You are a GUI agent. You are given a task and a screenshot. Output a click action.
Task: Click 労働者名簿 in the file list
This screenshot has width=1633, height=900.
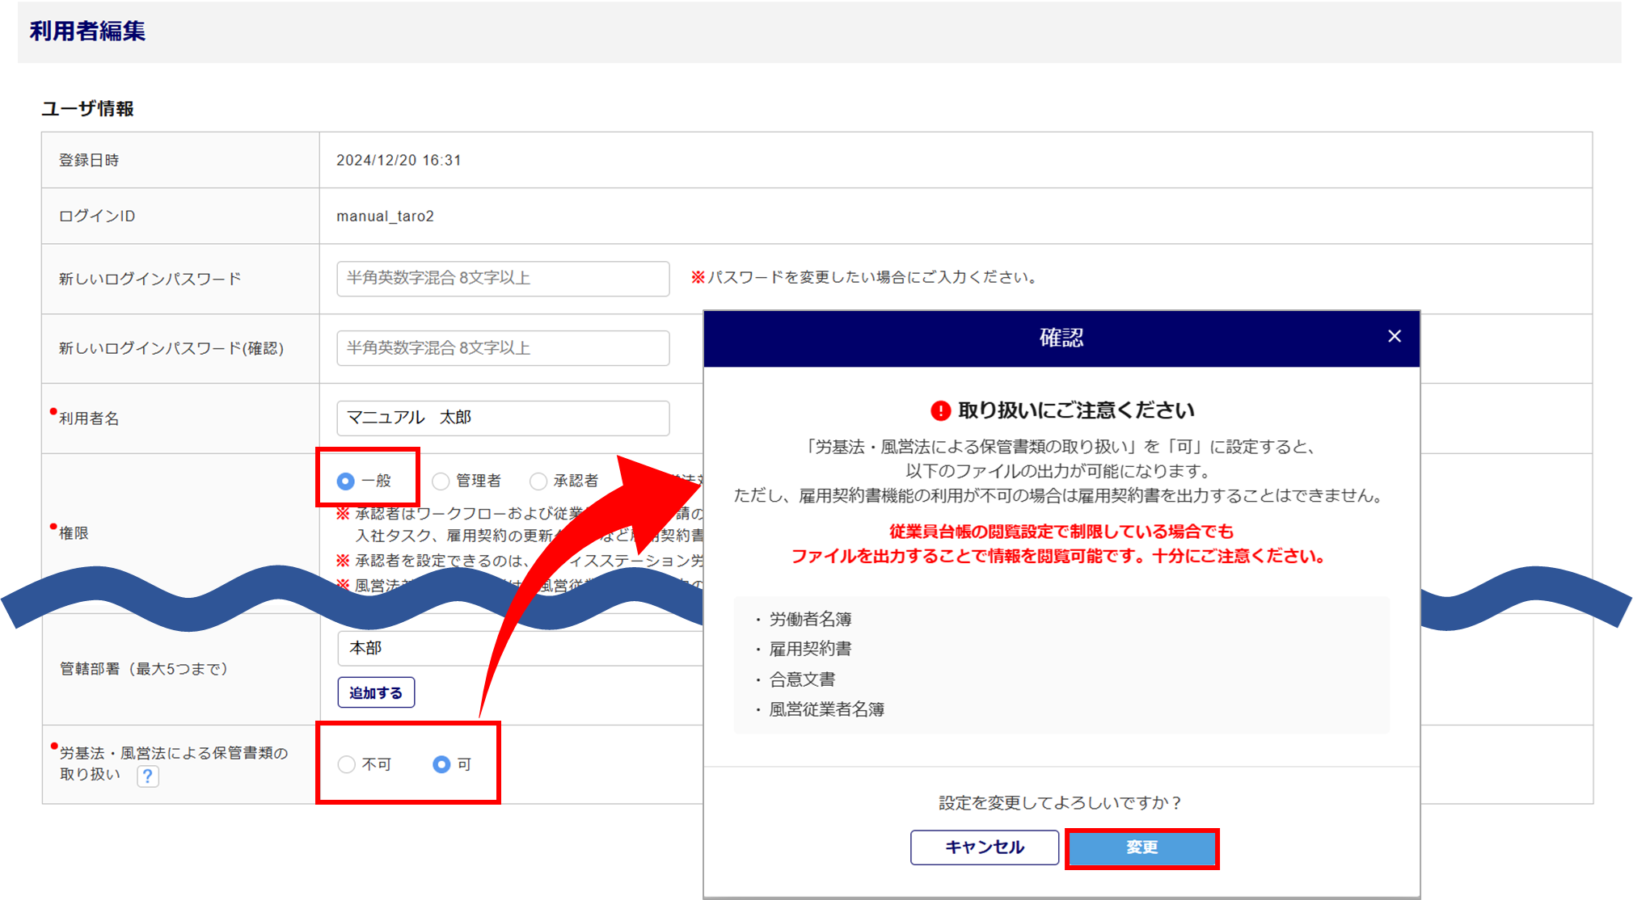[x=810, y=619]
